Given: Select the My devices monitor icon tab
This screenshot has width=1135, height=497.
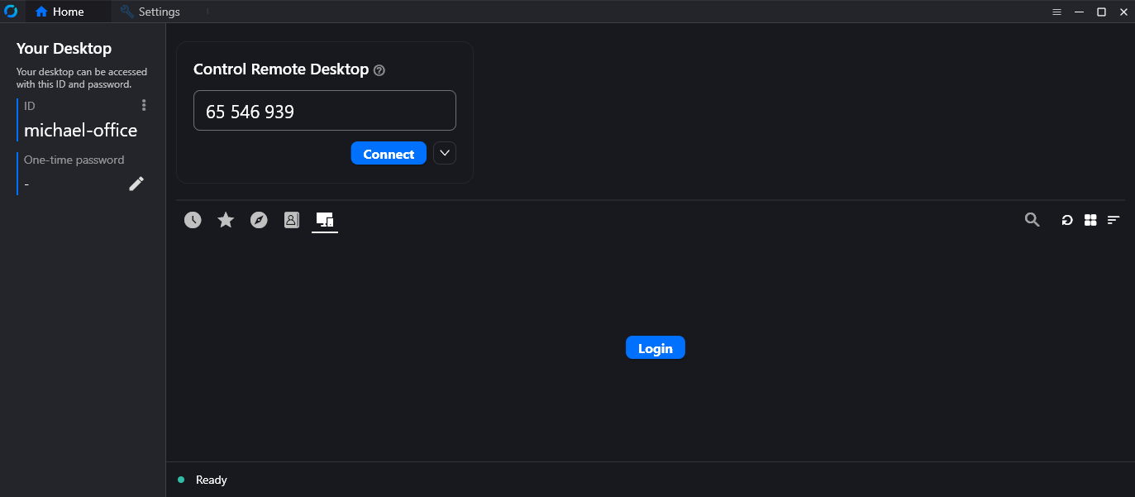Looking at the screenshot, I should point(325,220).
